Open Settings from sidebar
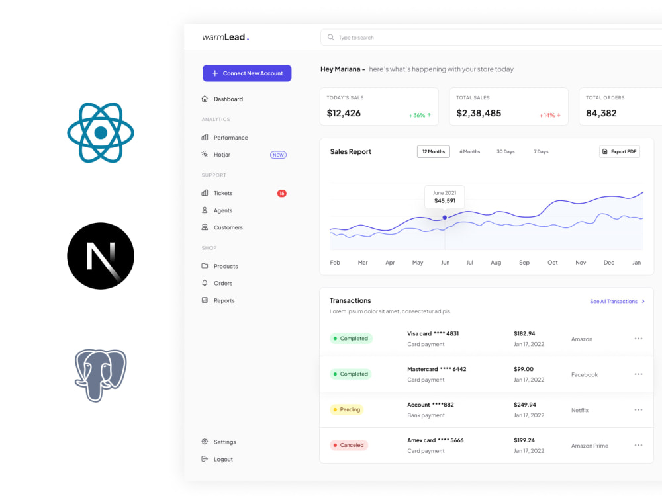This screenshot has width=662, height=496. pyautogui.click(x=224, y=442)
